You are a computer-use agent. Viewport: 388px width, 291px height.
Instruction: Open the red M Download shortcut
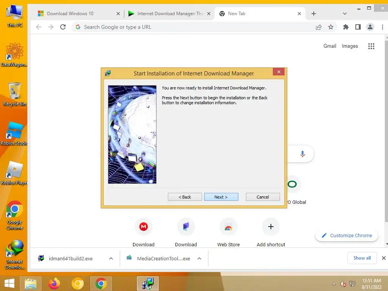[144, 227]
